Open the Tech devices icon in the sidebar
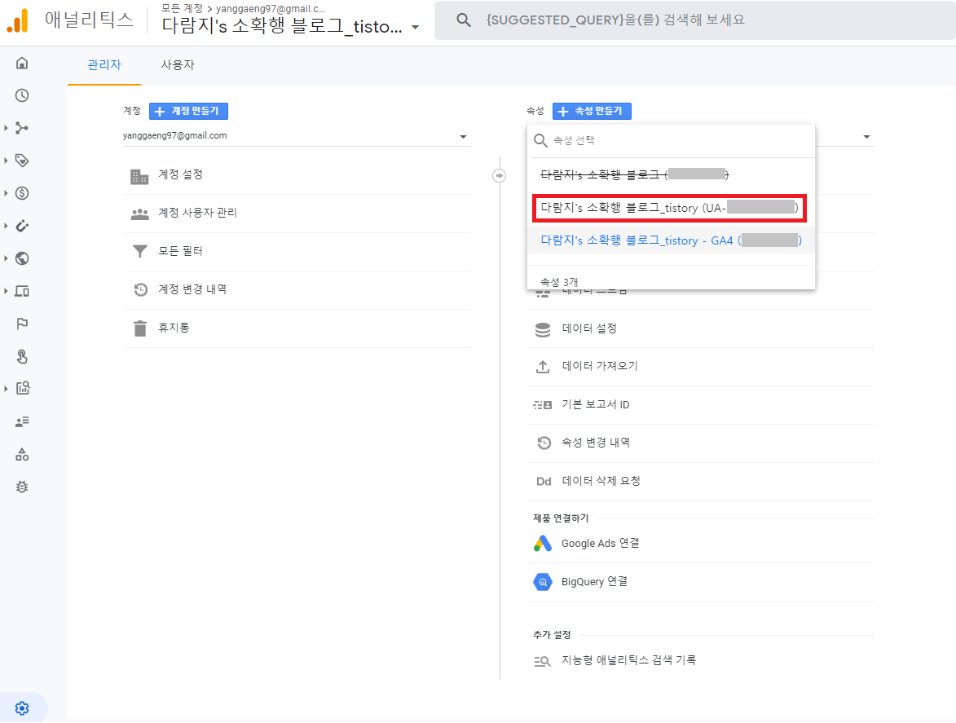 coord(22,291)
